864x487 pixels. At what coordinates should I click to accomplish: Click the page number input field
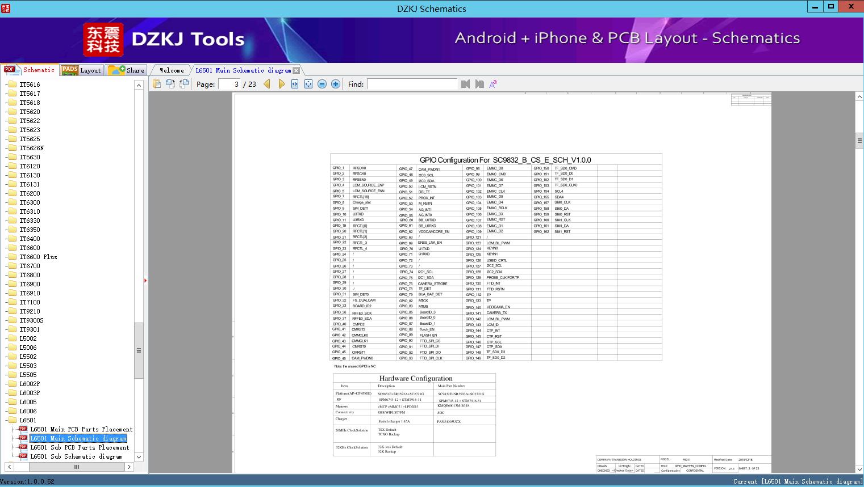coord(229,84)
